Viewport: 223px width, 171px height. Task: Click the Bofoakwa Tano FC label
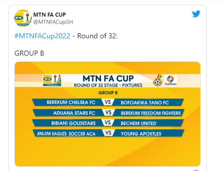145,103
